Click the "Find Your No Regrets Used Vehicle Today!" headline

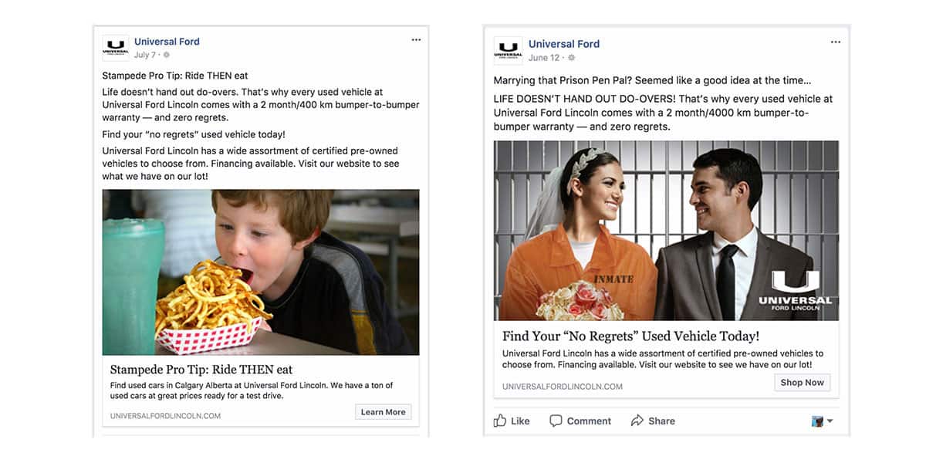pos(630,336)
